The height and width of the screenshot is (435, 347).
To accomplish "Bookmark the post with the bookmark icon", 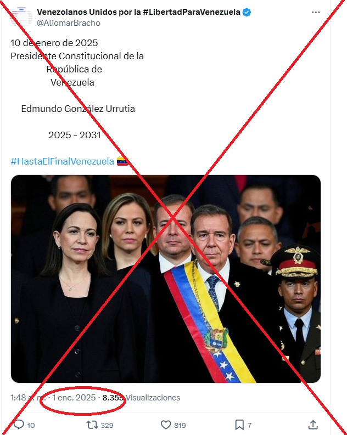I will 239,425.
